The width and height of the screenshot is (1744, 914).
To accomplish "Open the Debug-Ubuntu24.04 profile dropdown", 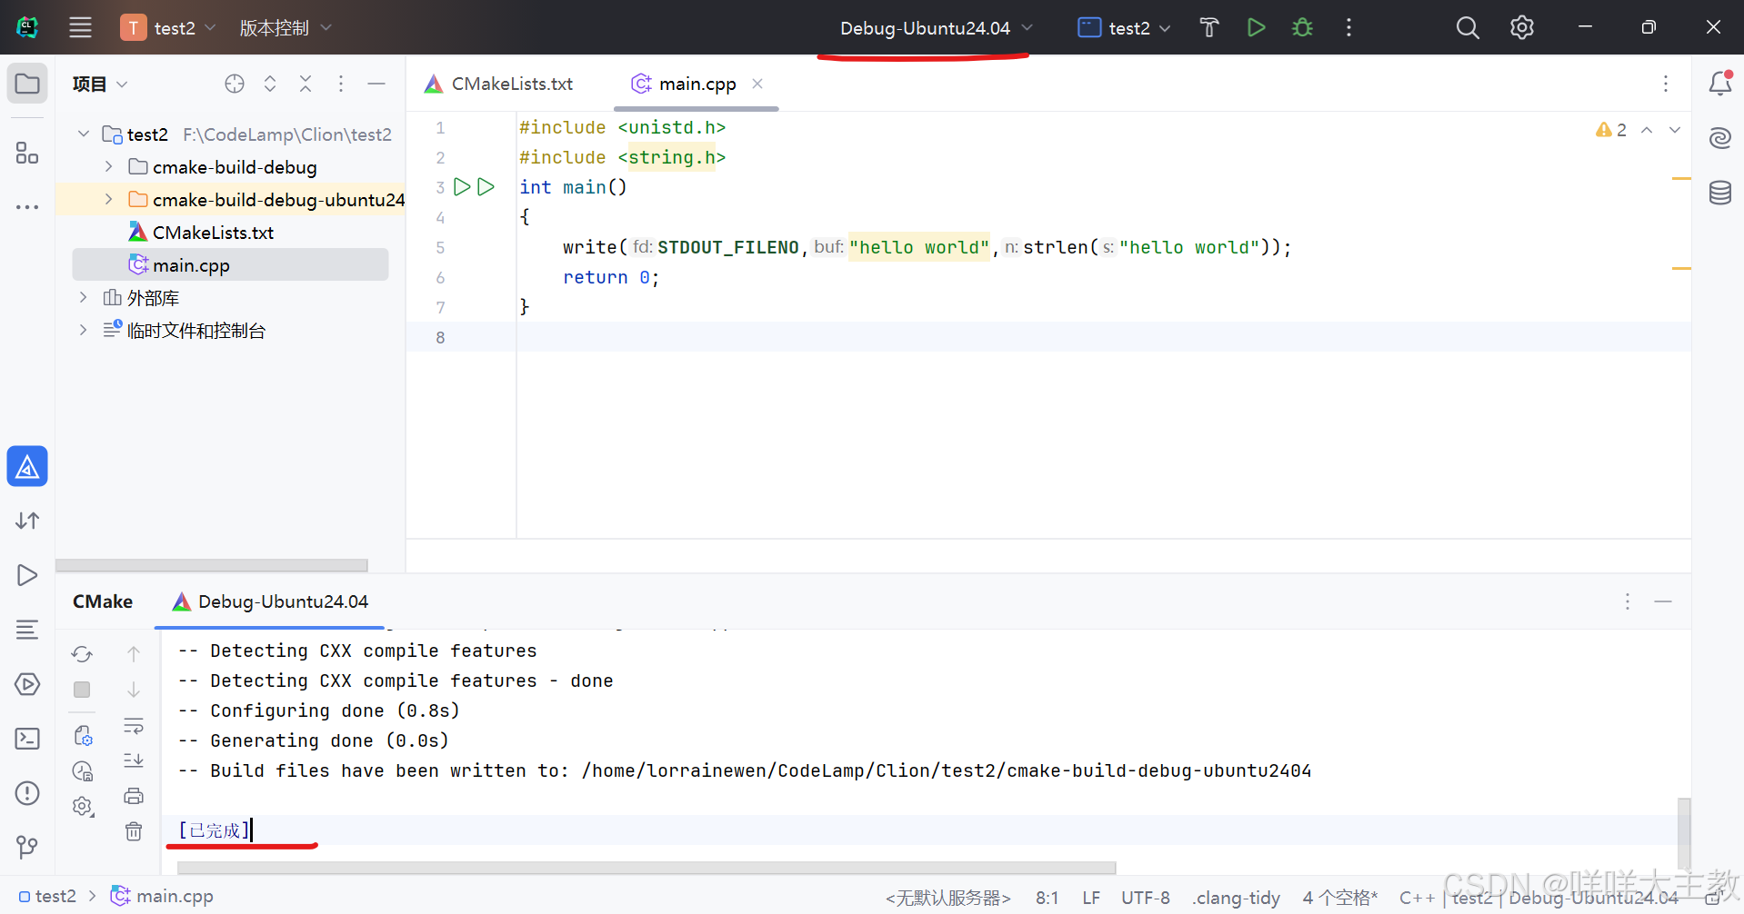I will [x=935, y=28].
